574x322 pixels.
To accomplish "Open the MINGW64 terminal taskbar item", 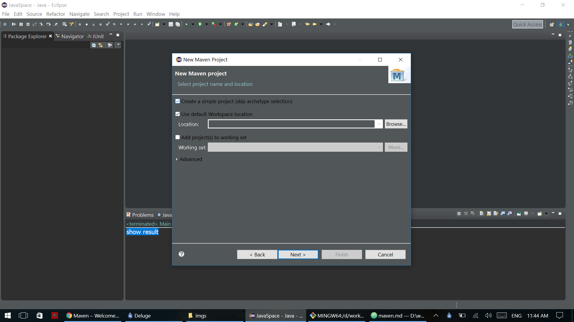I will tap(337, 316).
